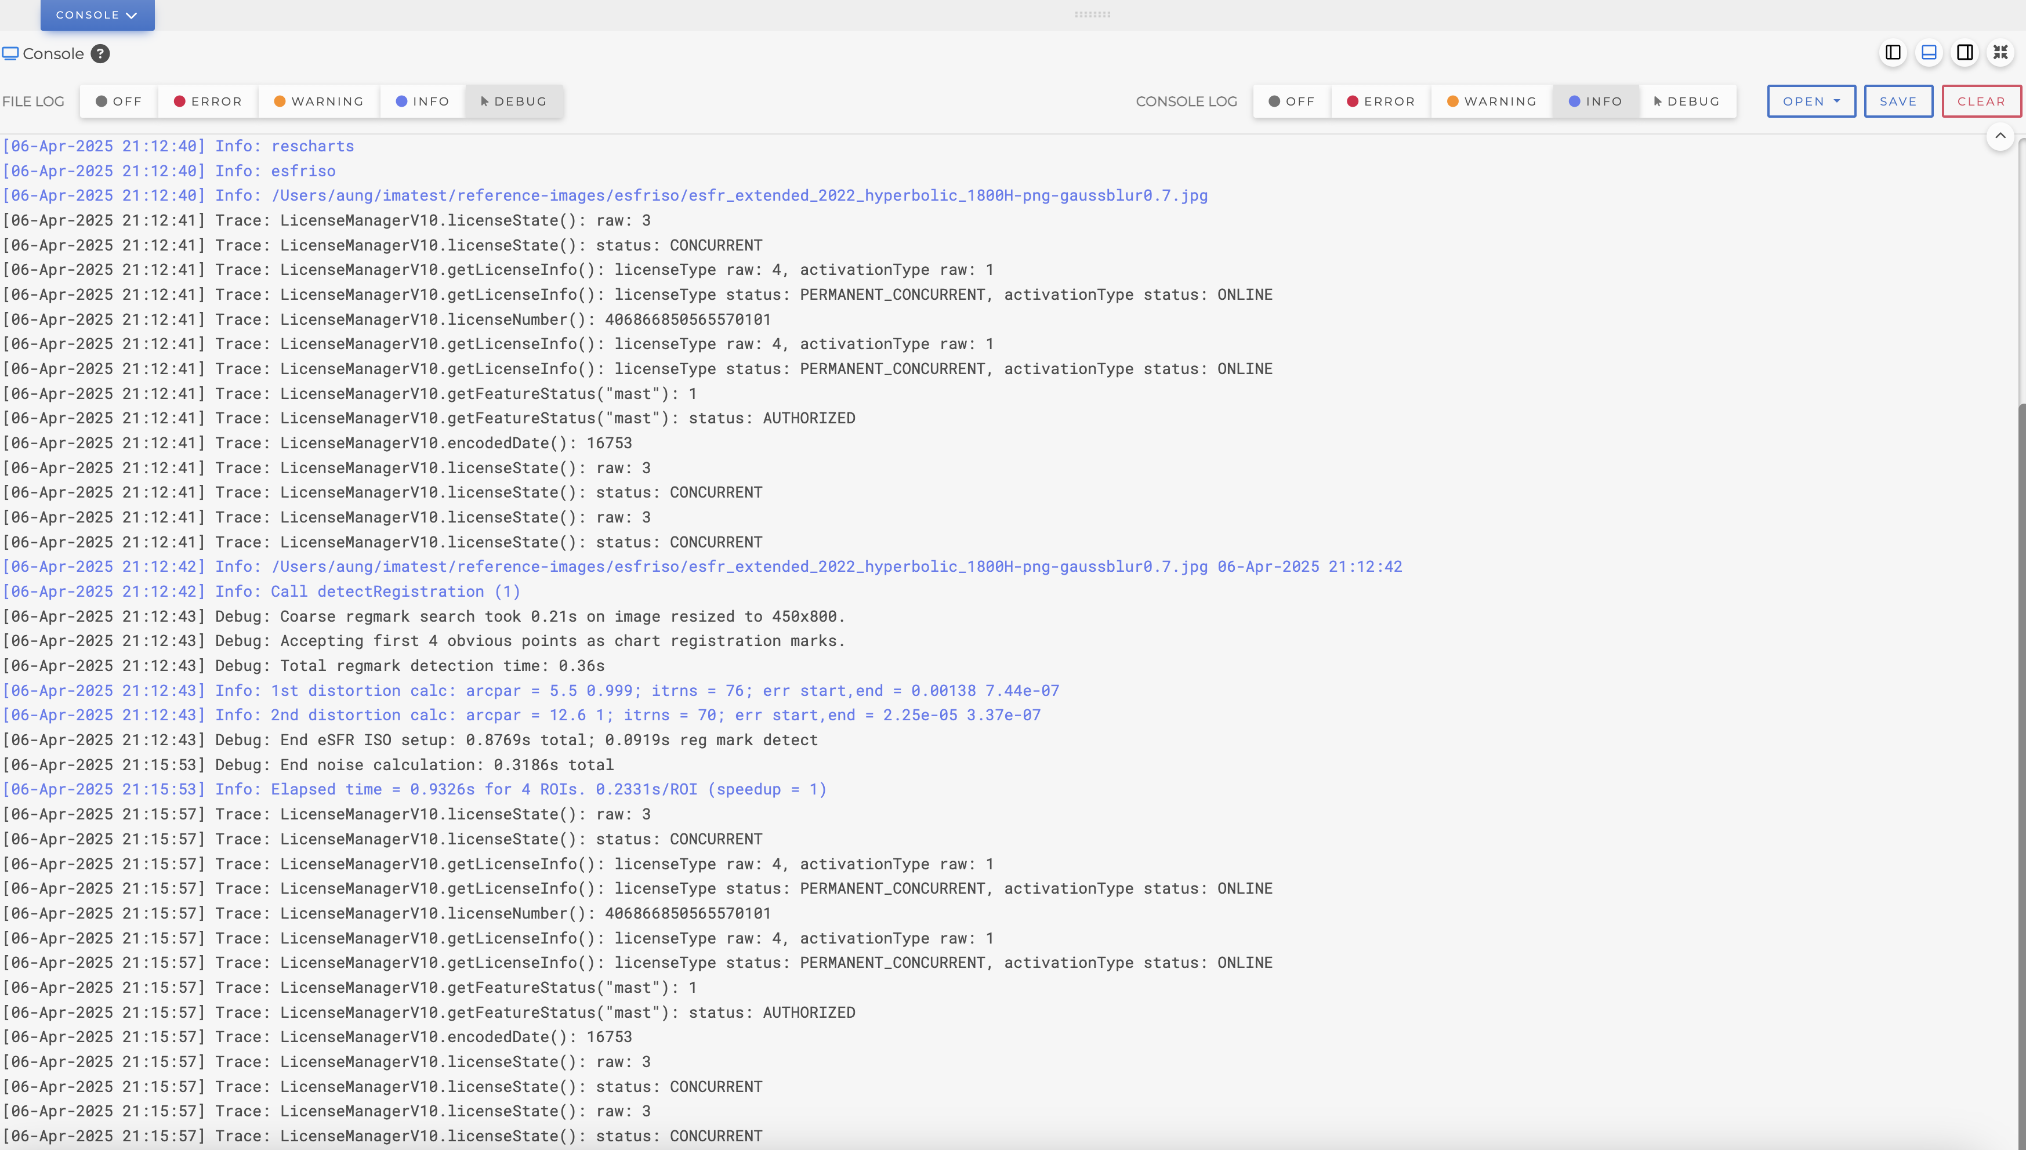Click the 'End noise calculation: 0.3186s total' line
This screenshot has width=2026, height=1150.
[x=308, y=764]
